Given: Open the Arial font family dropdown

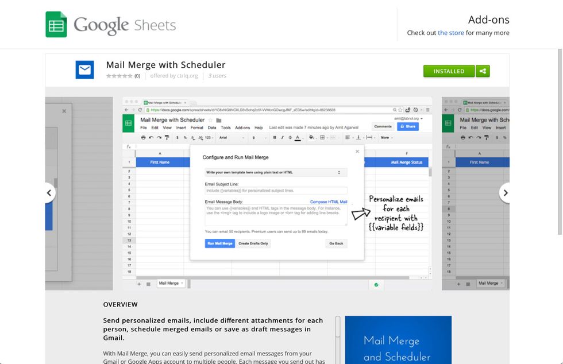Looking at the screenshot, I should click(x=224, y=138).
